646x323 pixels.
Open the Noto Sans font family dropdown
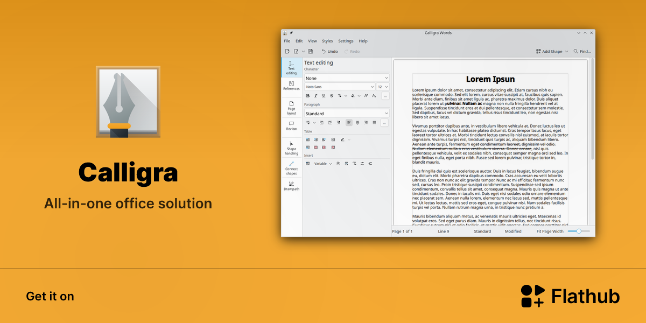click(x=340, y=87)
